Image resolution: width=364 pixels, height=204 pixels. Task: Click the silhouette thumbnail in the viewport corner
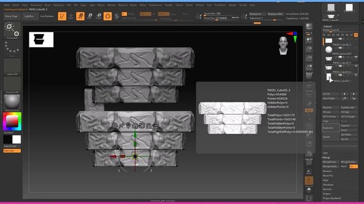(41, 40)
